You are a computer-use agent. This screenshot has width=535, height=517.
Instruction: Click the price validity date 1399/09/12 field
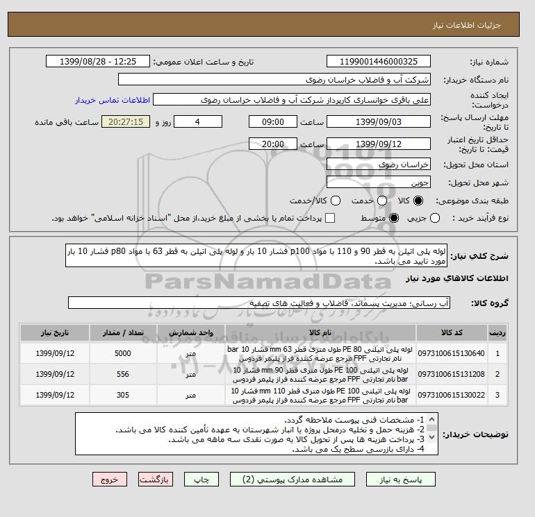point(379,144)
